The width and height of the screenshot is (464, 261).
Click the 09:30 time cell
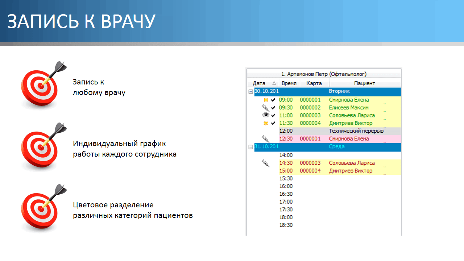pyautogui.click(x=286, y=108)
